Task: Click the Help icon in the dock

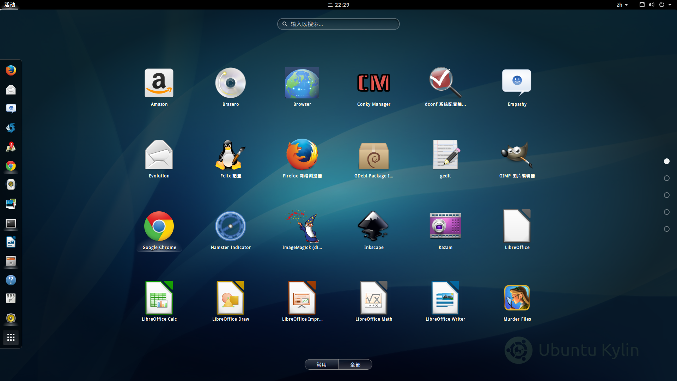Action: 11,280
